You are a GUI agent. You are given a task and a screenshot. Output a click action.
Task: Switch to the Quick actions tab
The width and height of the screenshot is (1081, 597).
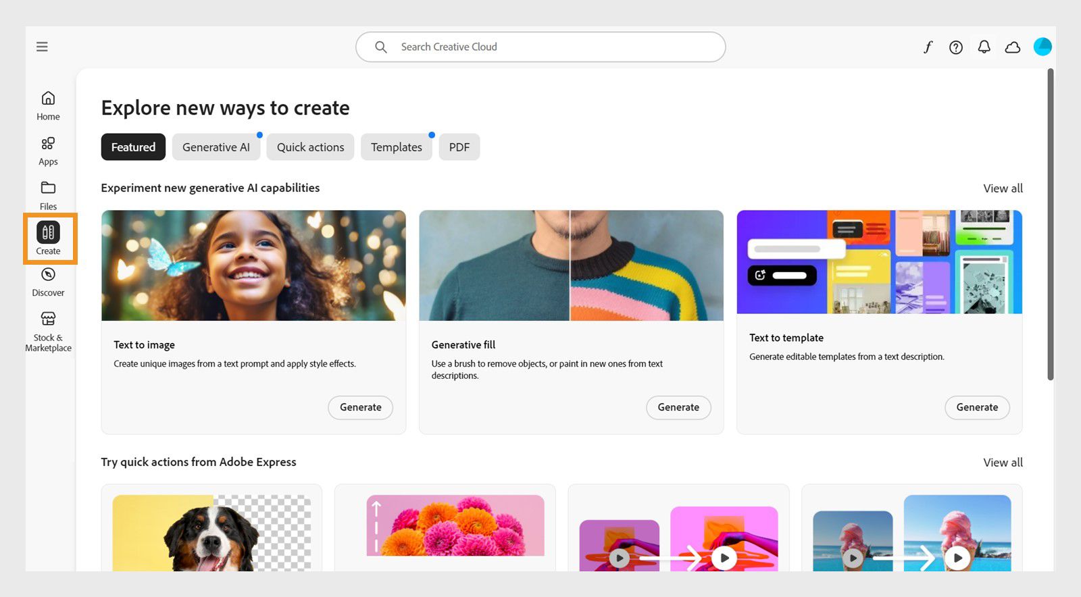coord(310,147)
